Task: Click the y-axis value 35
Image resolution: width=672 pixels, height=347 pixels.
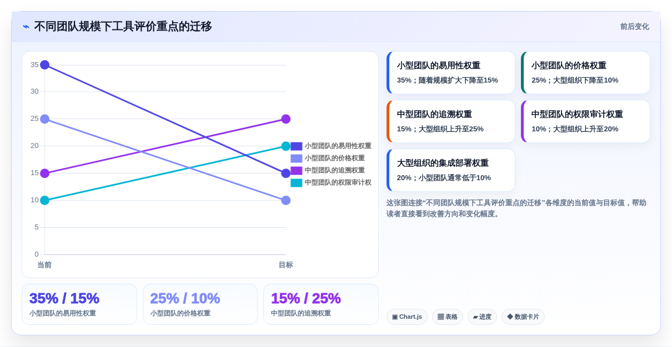Action: pyautogui.click(x=34, y=65)
